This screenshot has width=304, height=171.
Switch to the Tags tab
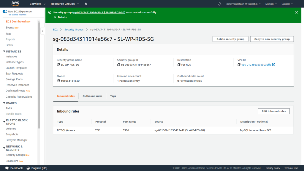pyautogui.click(x=113, y=96)
